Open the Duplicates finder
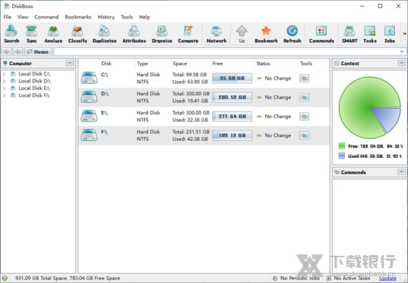 click(x=104, y=33)
